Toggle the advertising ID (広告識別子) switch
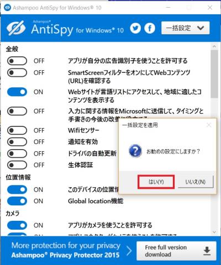Viewport: 221px width, 265px height. pos(17,61)
